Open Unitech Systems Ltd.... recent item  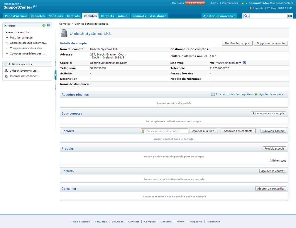(x=25, y=71)
